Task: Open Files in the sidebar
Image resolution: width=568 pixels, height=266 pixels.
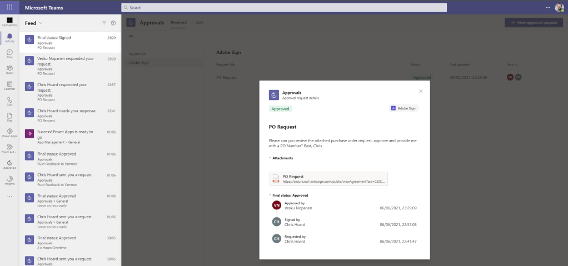Action: [x=9, y=117]
